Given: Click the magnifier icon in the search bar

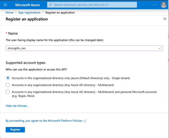Looking at the screenshot, I should pos(50,5).
